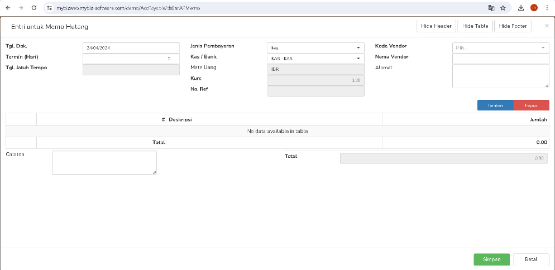555x270 pixels.
Task: Click the Termin (Hari) label
Action: (x=22, y=56)
